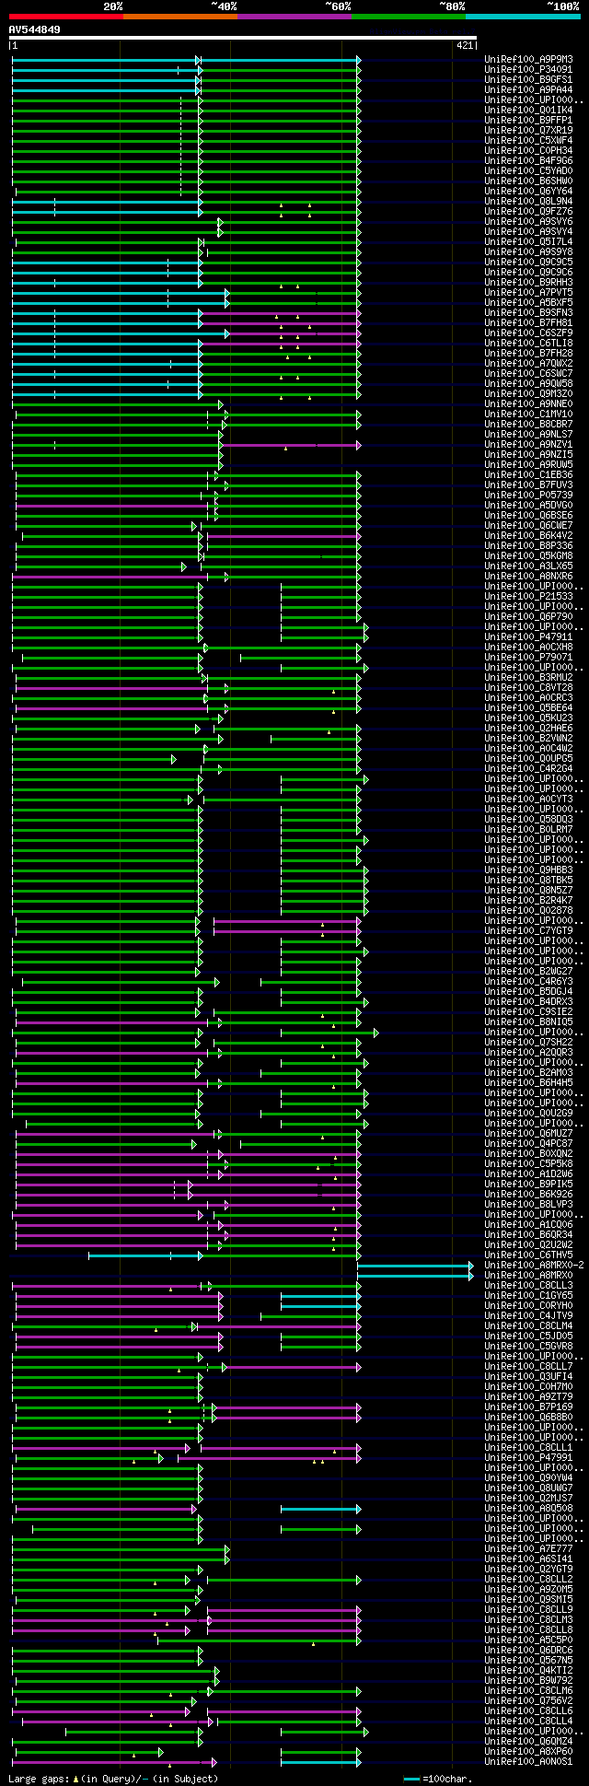Screen dimensions: 589x1786
Task: Select the UniRef100_P79071 label
Action: coord(528,658)
